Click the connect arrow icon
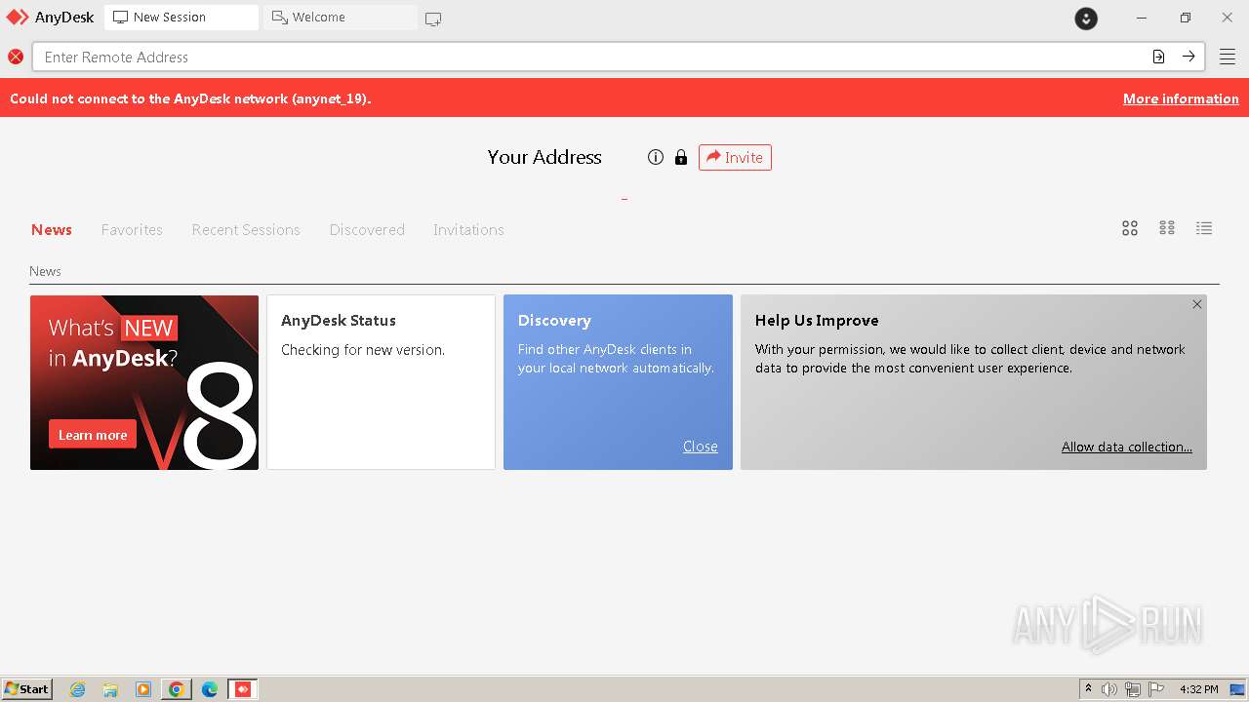1249x702 pixels. 1189,57
